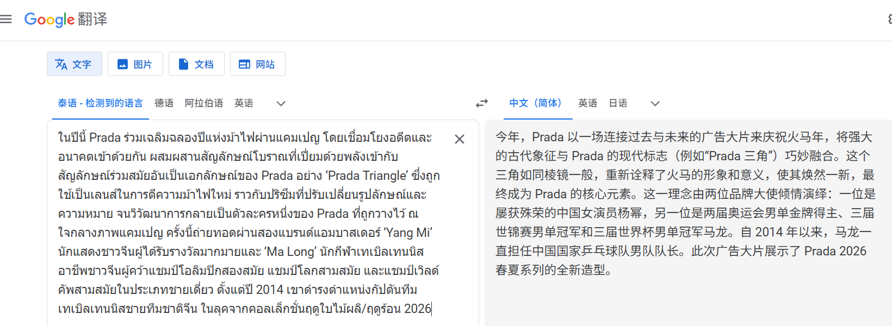Choose 日语 as the target language
This screenshot has width=892, height=326.
618,103
